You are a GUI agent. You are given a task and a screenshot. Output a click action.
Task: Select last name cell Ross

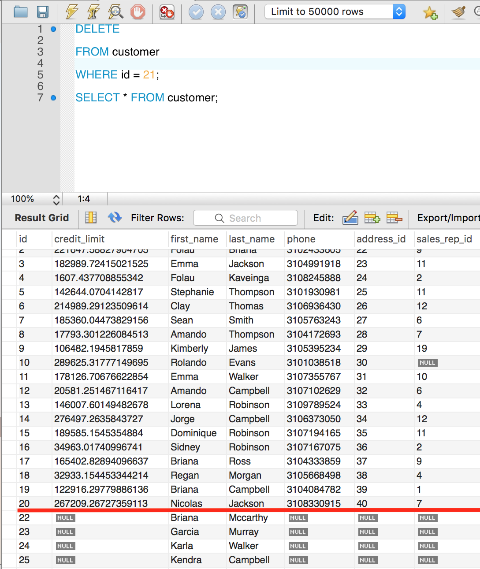coord(240,461)
